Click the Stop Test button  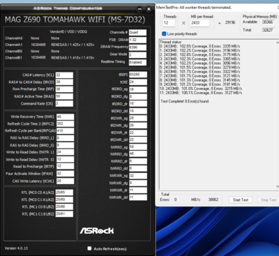click(269, 199)
